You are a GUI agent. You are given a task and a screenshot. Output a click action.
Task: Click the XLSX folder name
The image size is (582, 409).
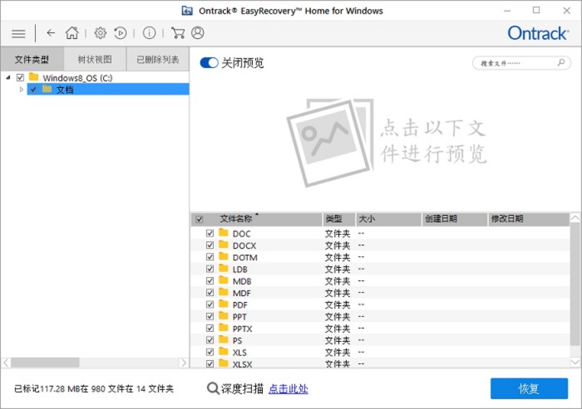(x=242, y=365)
